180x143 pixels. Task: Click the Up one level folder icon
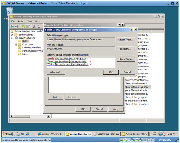click(23, 26)
